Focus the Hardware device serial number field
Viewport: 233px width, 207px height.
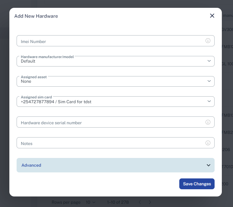tap(116, 122)
